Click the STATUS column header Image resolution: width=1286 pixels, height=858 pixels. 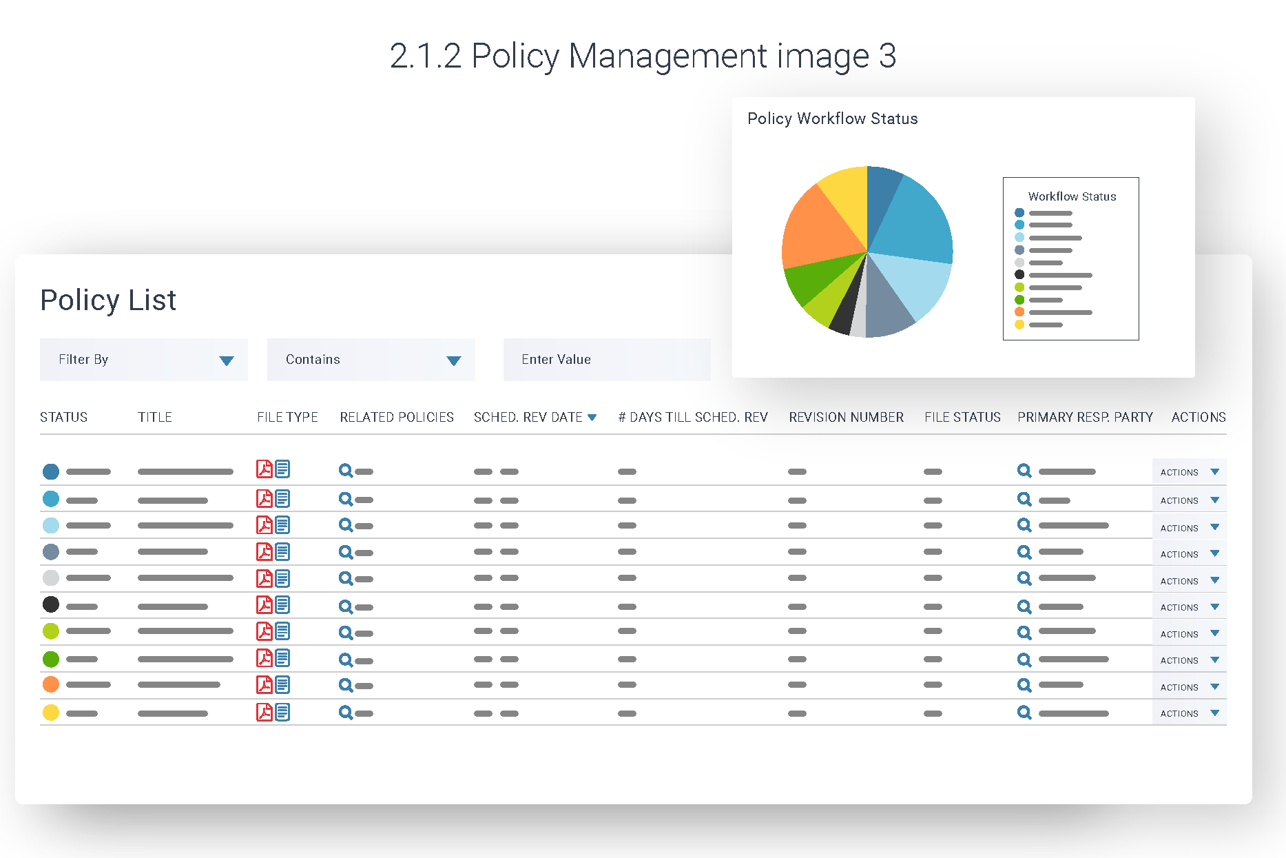click(x=63, y=417)
